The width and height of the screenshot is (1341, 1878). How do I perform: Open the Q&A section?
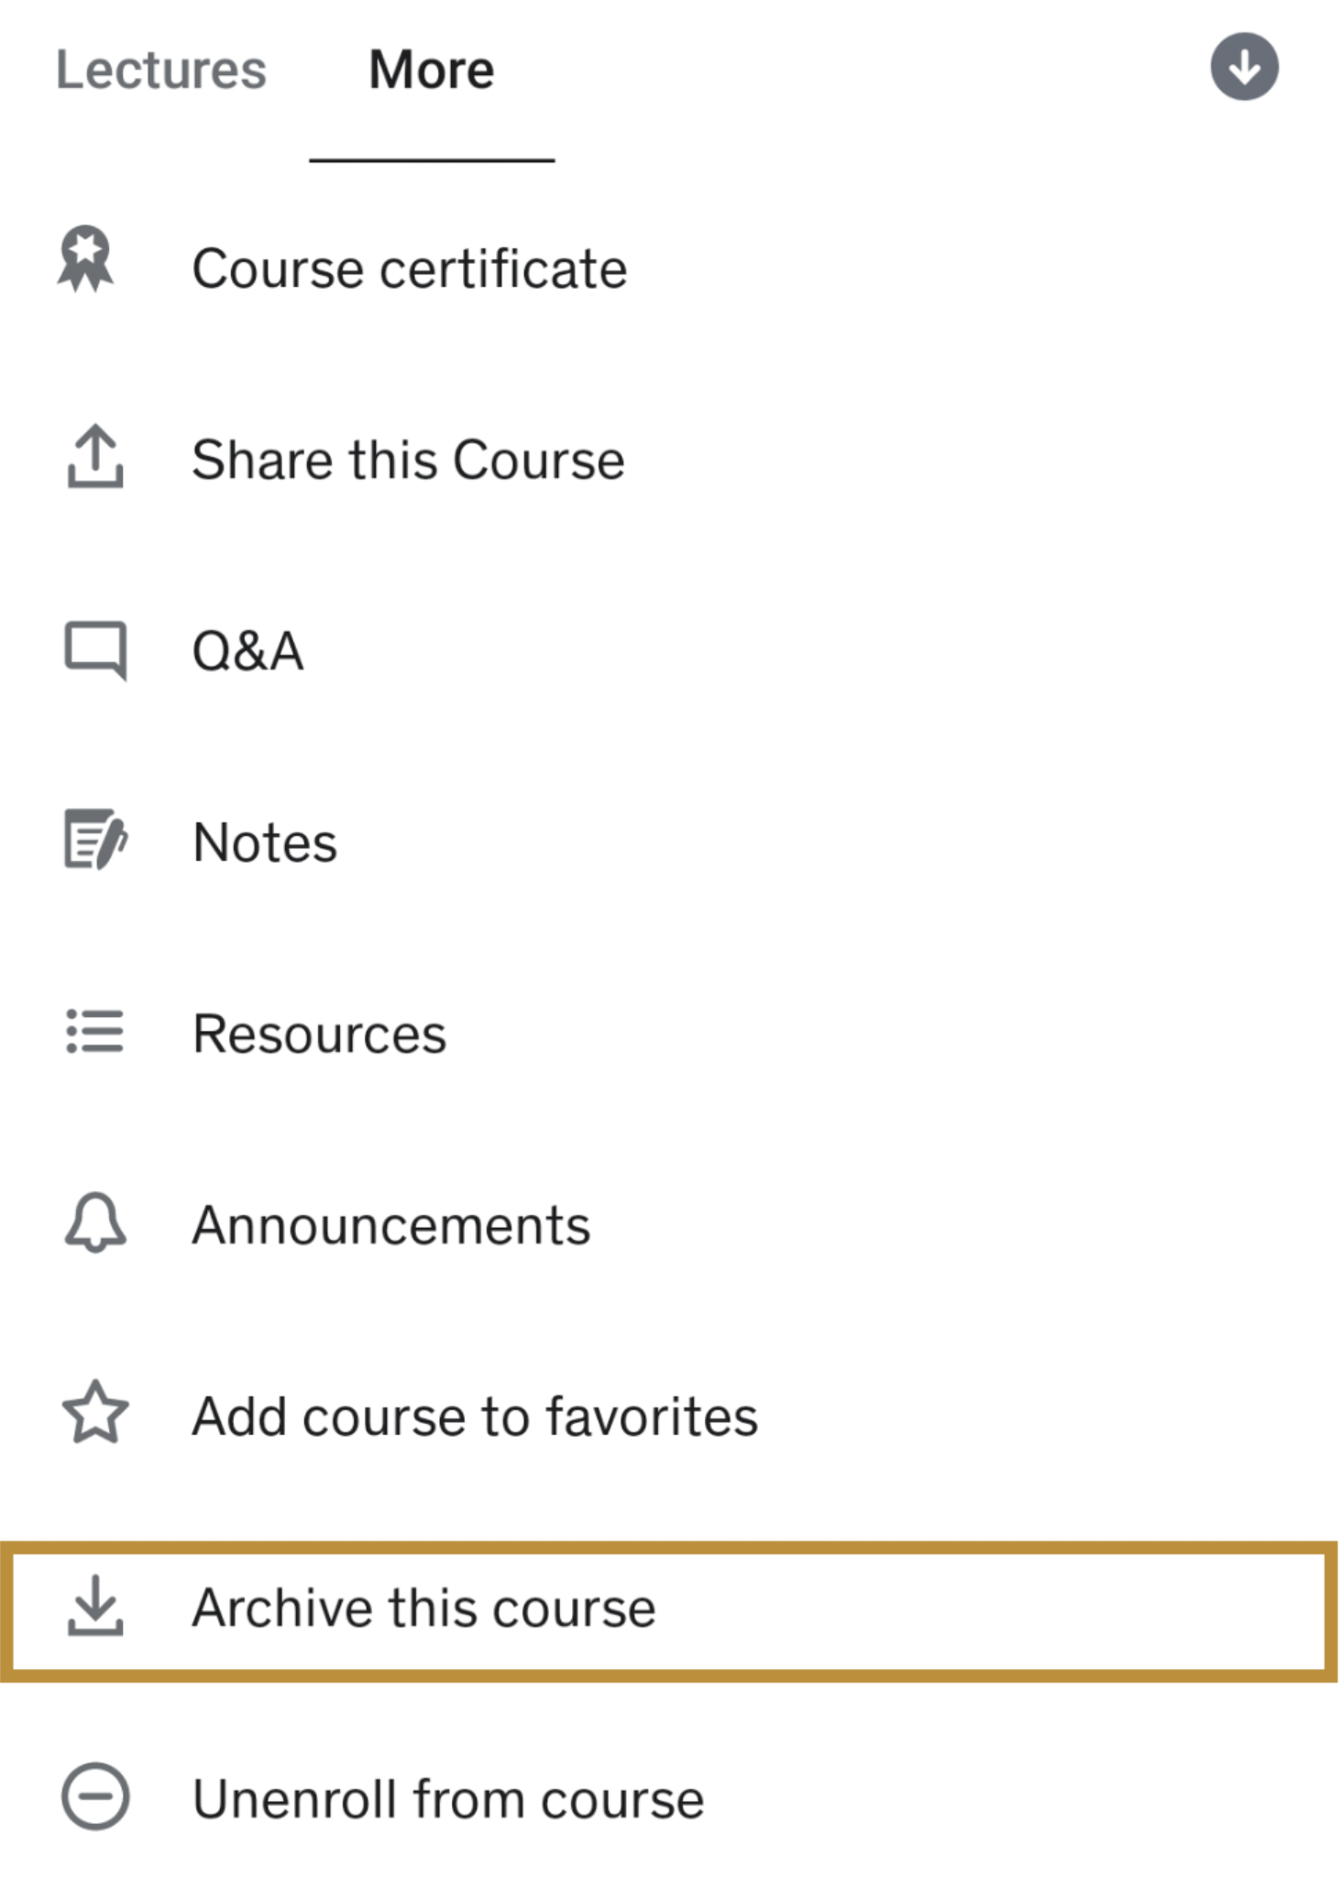pos(247,652)
